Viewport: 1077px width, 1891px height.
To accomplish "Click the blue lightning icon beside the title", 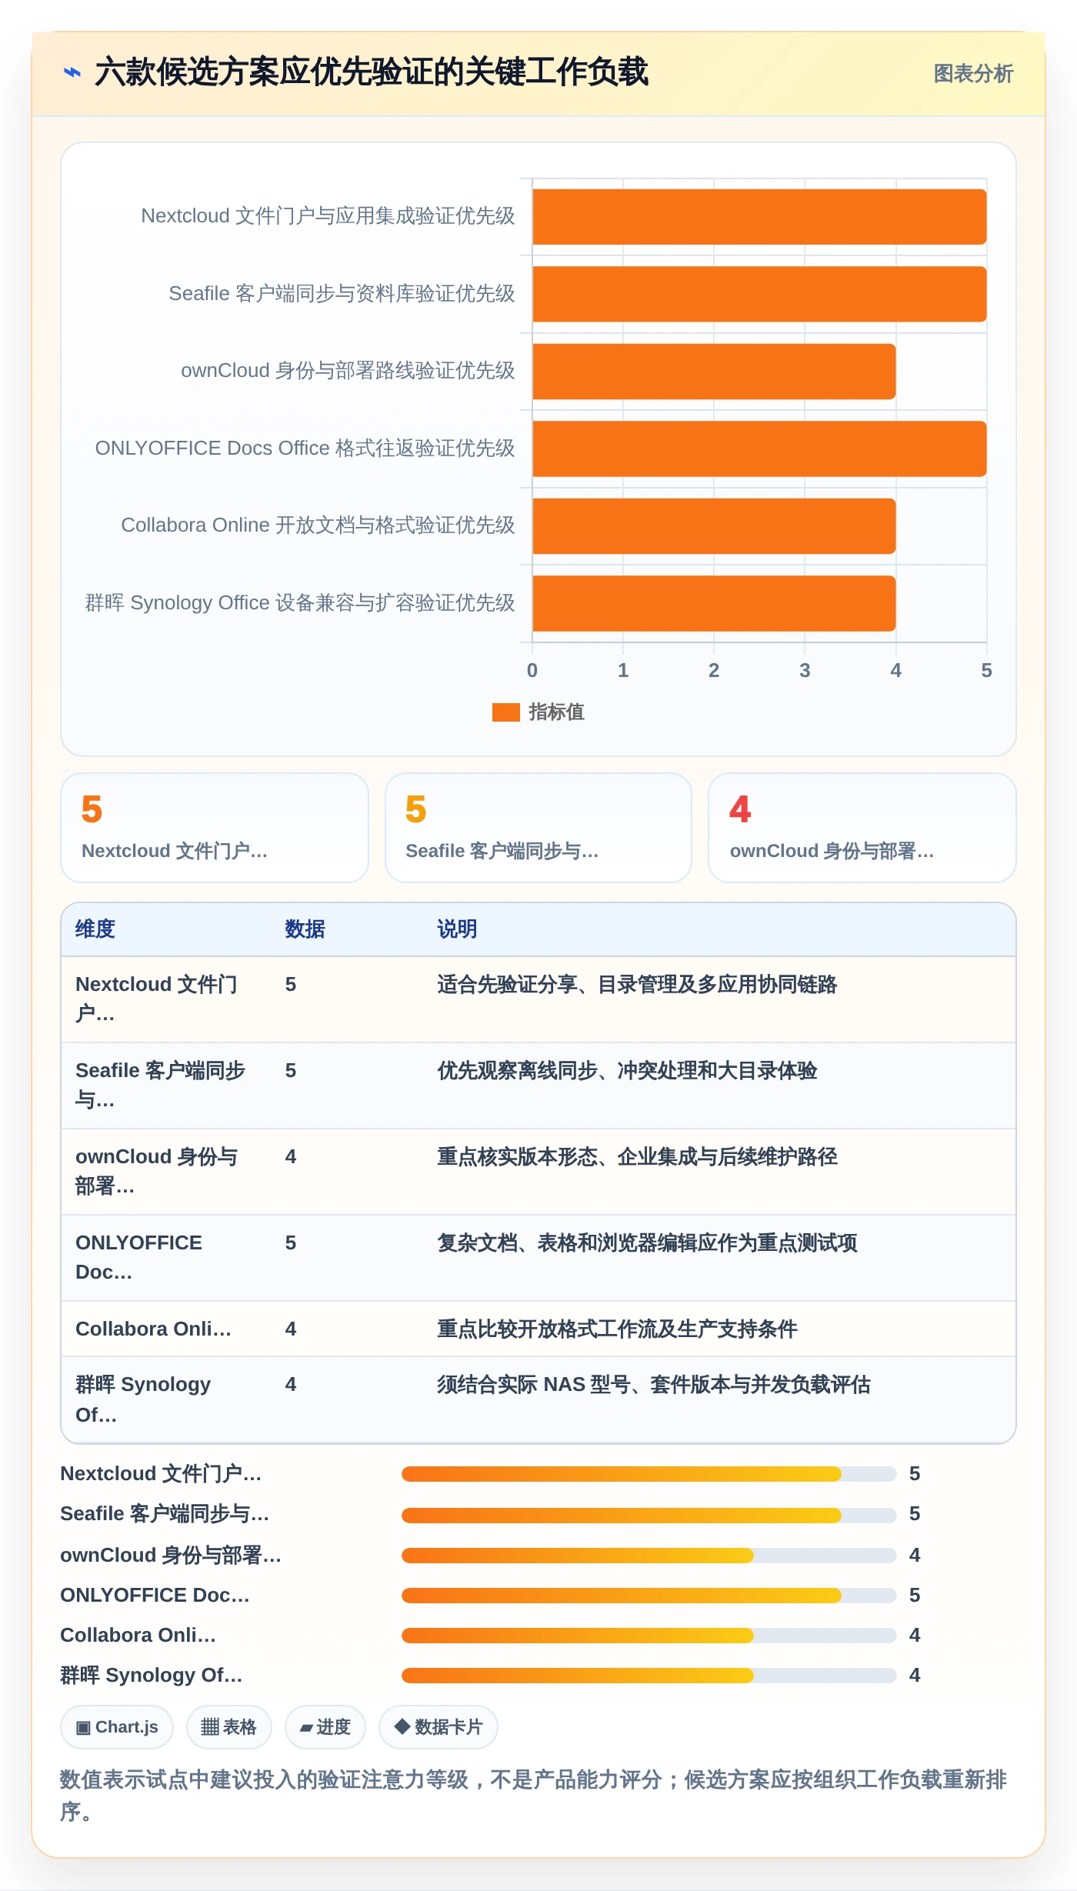I will (x=72, y=73).
